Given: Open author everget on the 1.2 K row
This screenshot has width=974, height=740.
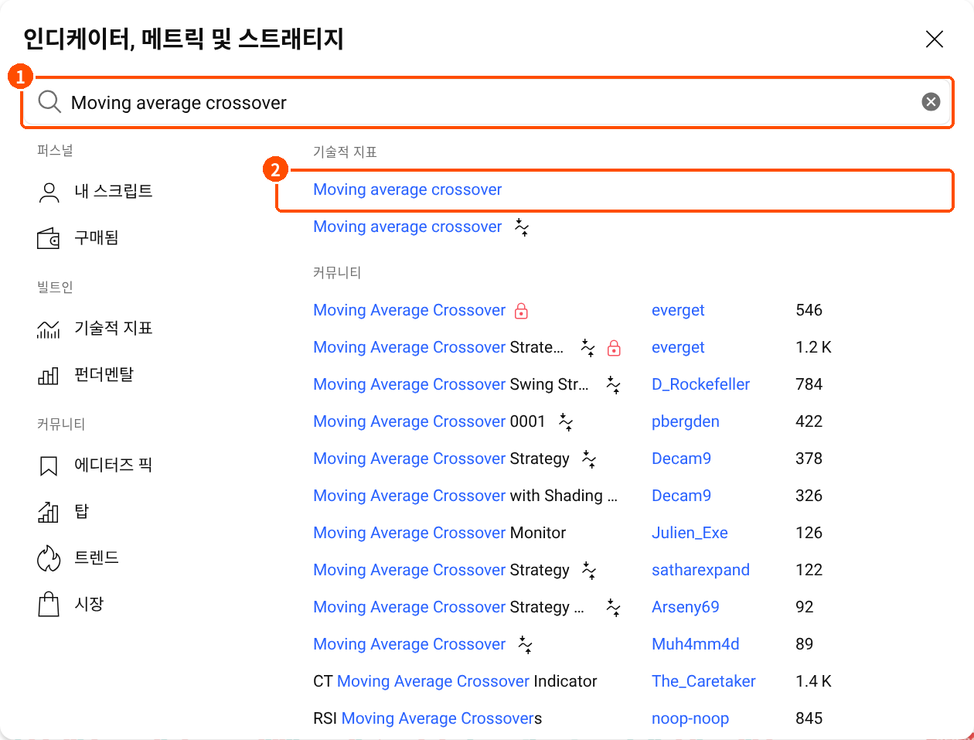Looking at the screenshot, I should [678, 347].
